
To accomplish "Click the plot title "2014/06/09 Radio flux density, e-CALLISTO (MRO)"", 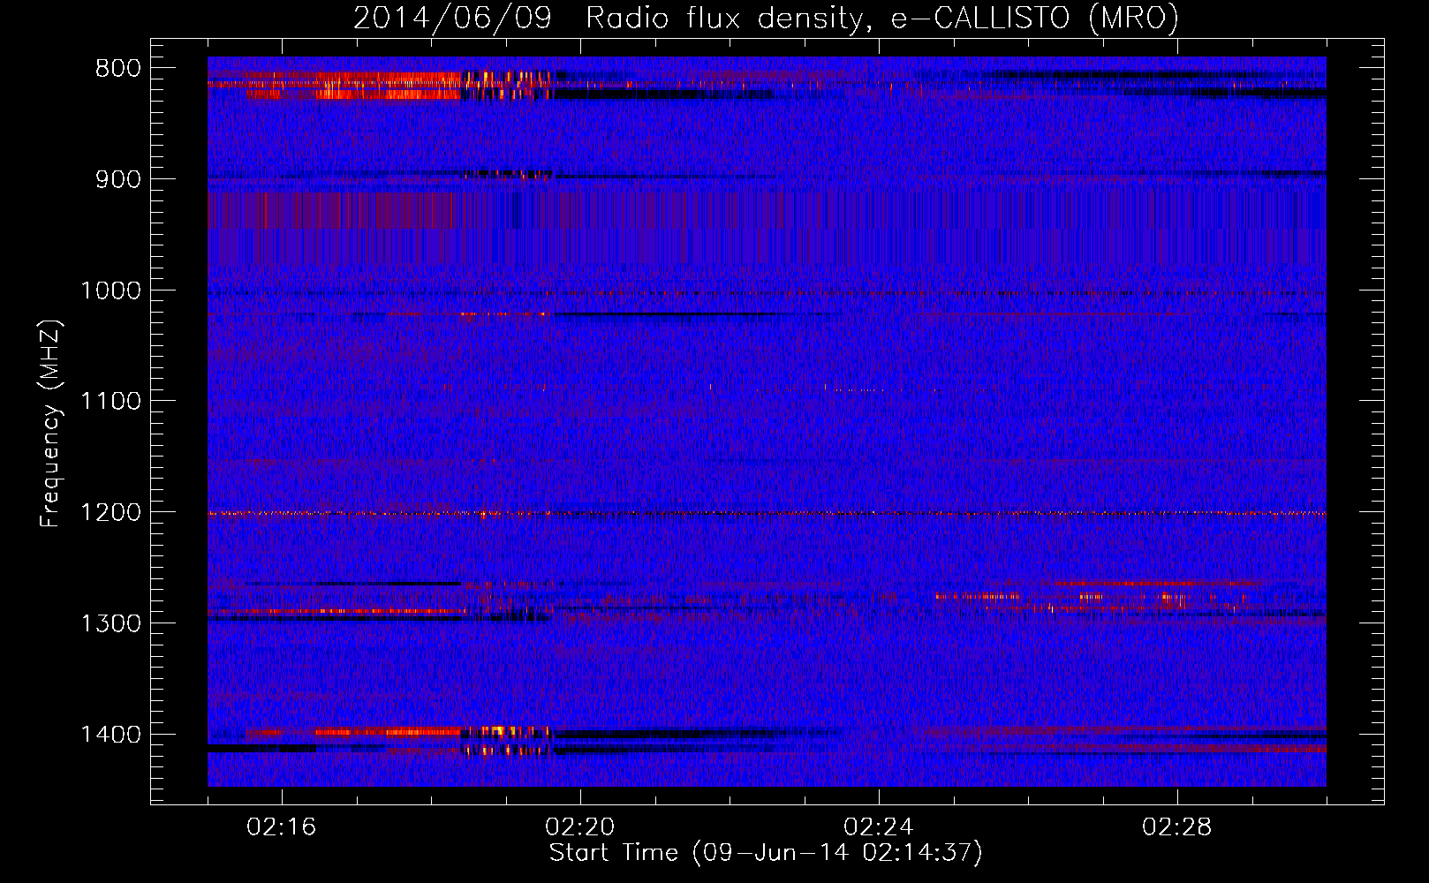I will pos(766,18).
